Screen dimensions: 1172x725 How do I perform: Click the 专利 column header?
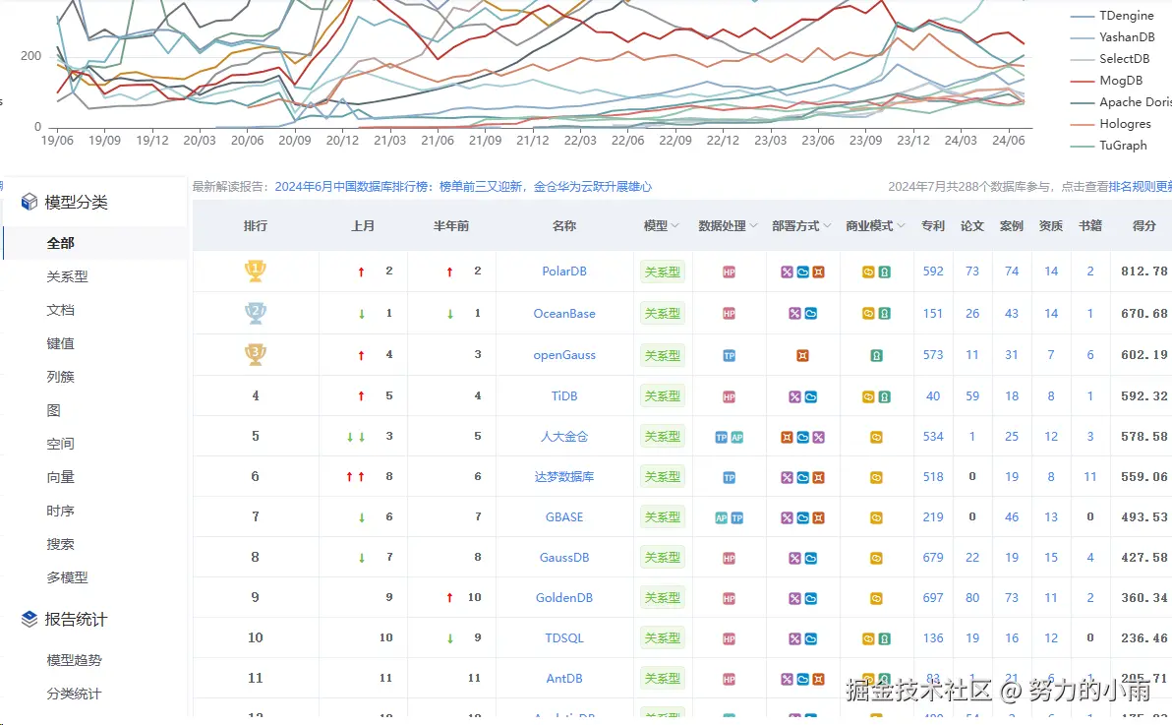933,226
